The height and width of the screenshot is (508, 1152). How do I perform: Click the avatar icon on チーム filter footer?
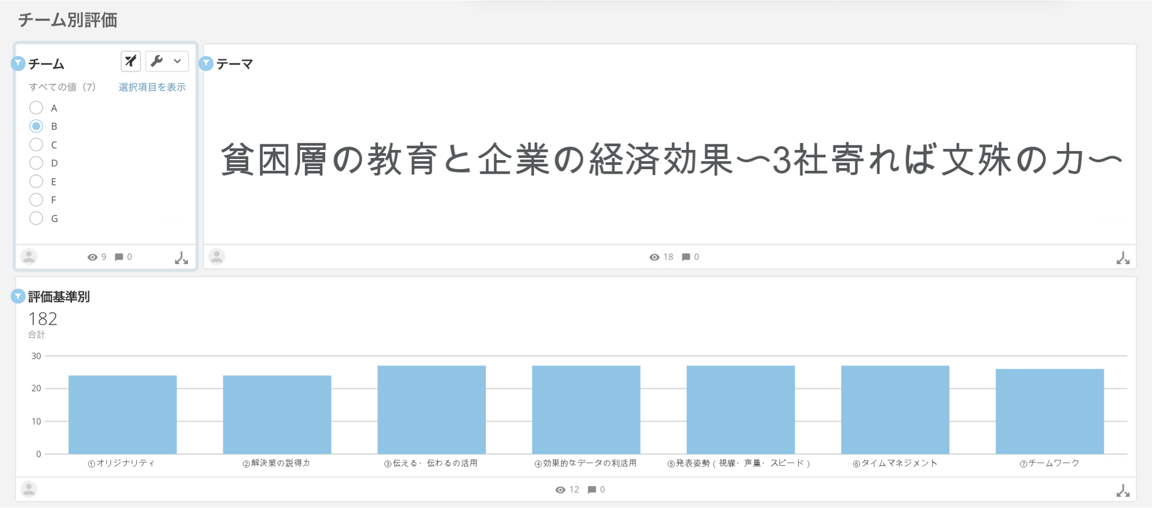(29, 257)
